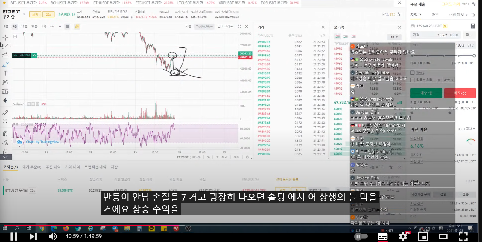The width and height of the screenshot is (482, 242).
Task: Open the long/short position prediction tool
Action: (x=5, y=91)
